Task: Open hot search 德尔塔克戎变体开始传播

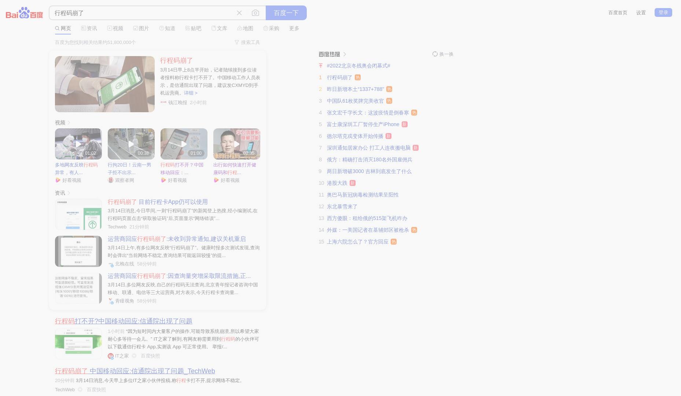Action: (355, 136)
